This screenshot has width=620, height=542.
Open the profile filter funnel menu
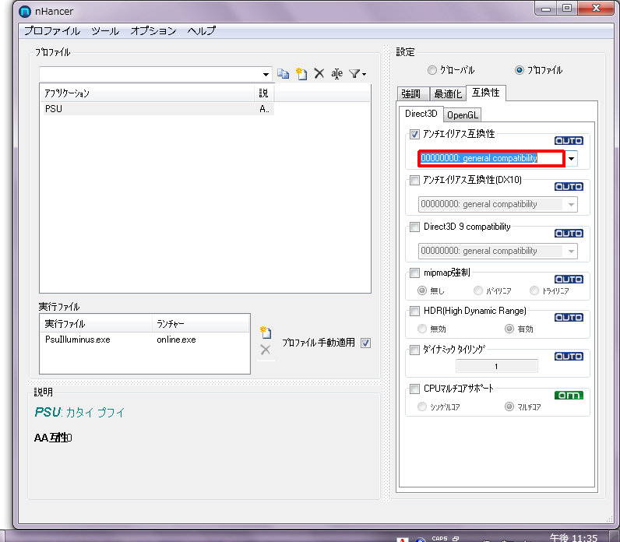358,73
